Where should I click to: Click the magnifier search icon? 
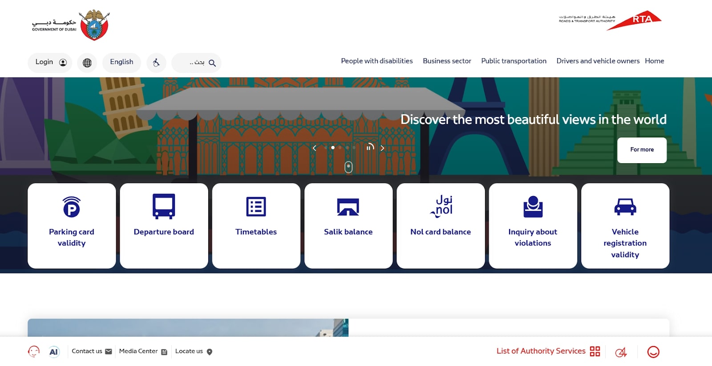(212, 63)
